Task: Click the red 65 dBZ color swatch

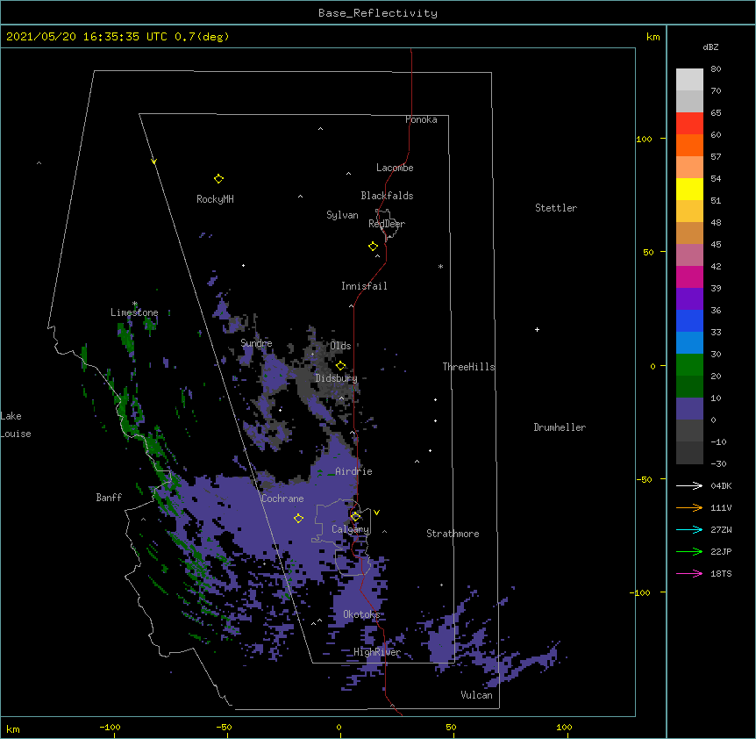Action: [x=689, y=123]
